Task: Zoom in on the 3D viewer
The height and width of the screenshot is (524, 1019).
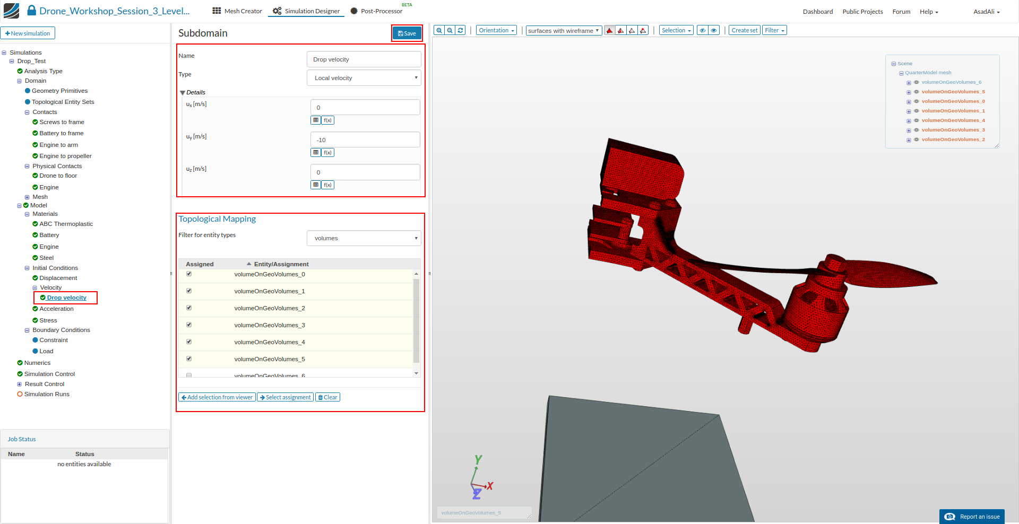Action: point(439,30)
